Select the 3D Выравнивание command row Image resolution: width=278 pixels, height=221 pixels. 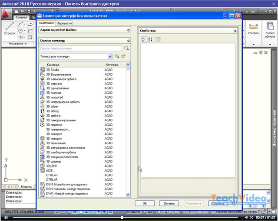(83, 74)
